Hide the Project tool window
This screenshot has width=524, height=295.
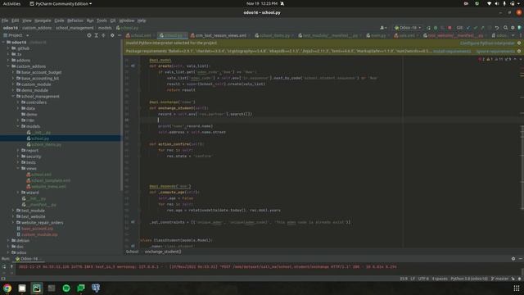pyautogui.click(x=120, y=35)
